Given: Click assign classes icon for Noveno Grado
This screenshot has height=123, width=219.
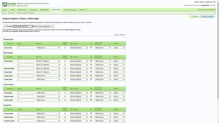Looking at the screenshot, I should click(65, 113).
